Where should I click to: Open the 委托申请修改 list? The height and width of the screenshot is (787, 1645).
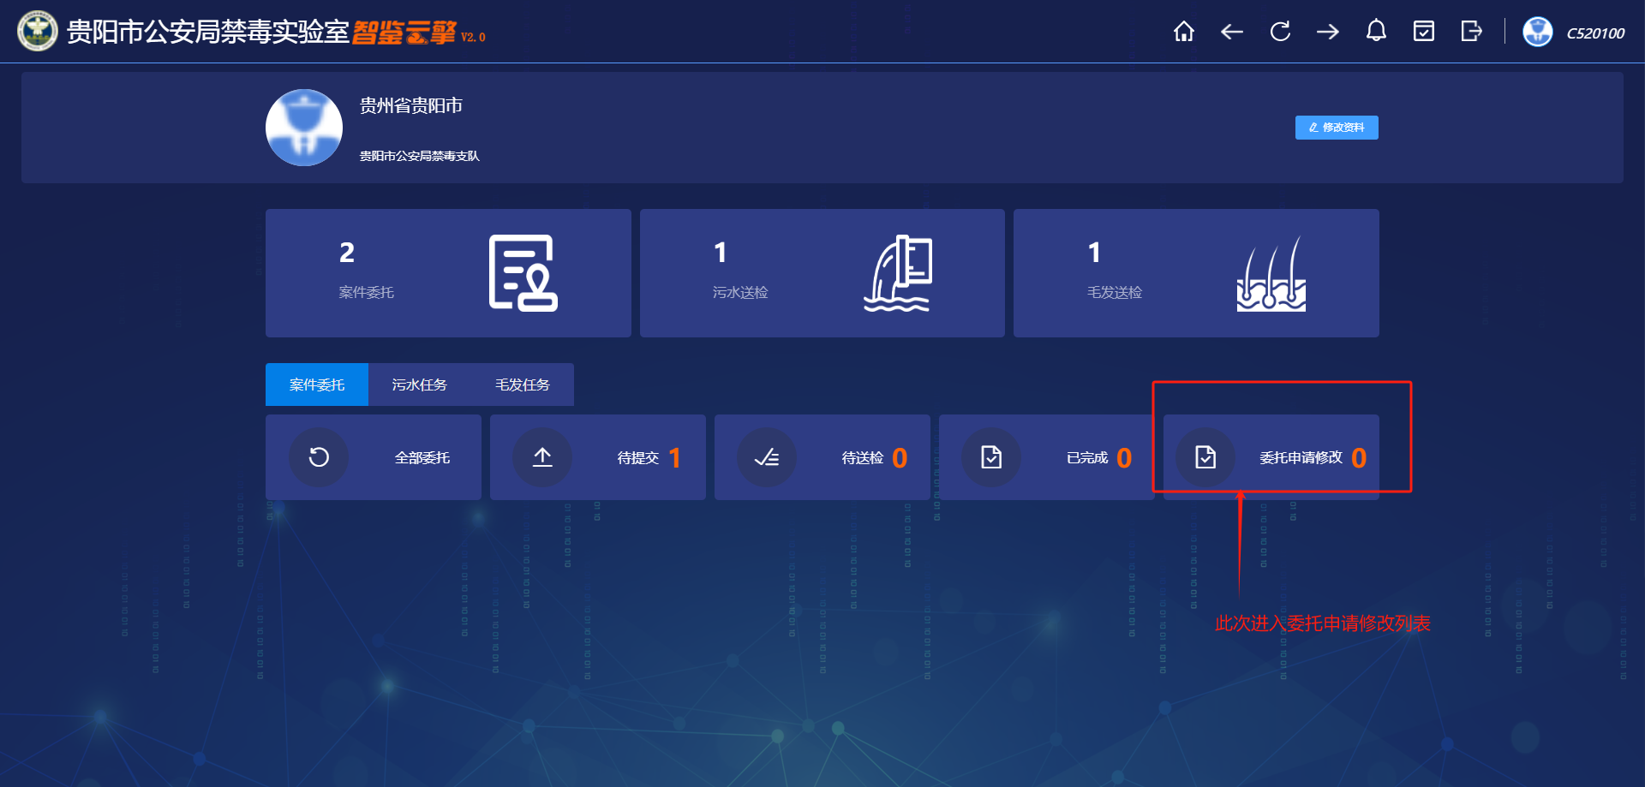point(1271,457)
